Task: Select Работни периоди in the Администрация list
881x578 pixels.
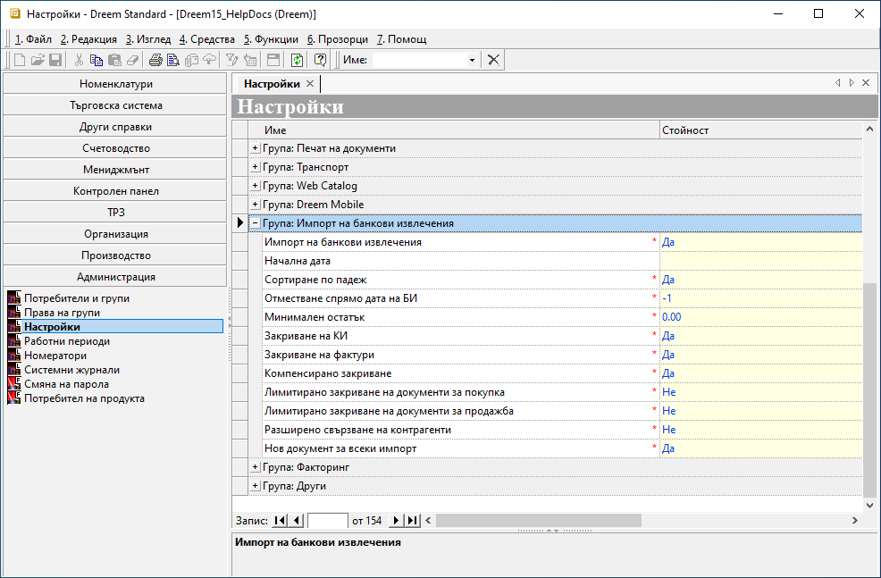Action: click(67, 341)
